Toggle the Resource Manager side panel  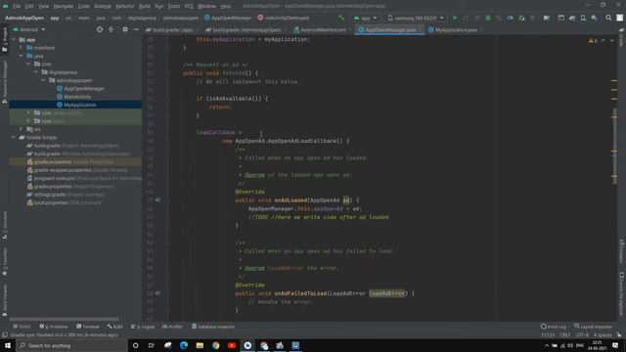point(4,82)
